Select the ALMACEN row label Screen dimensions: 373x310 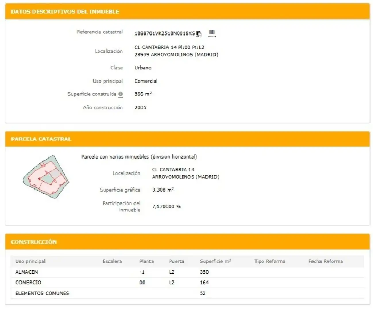coord(26,272)
